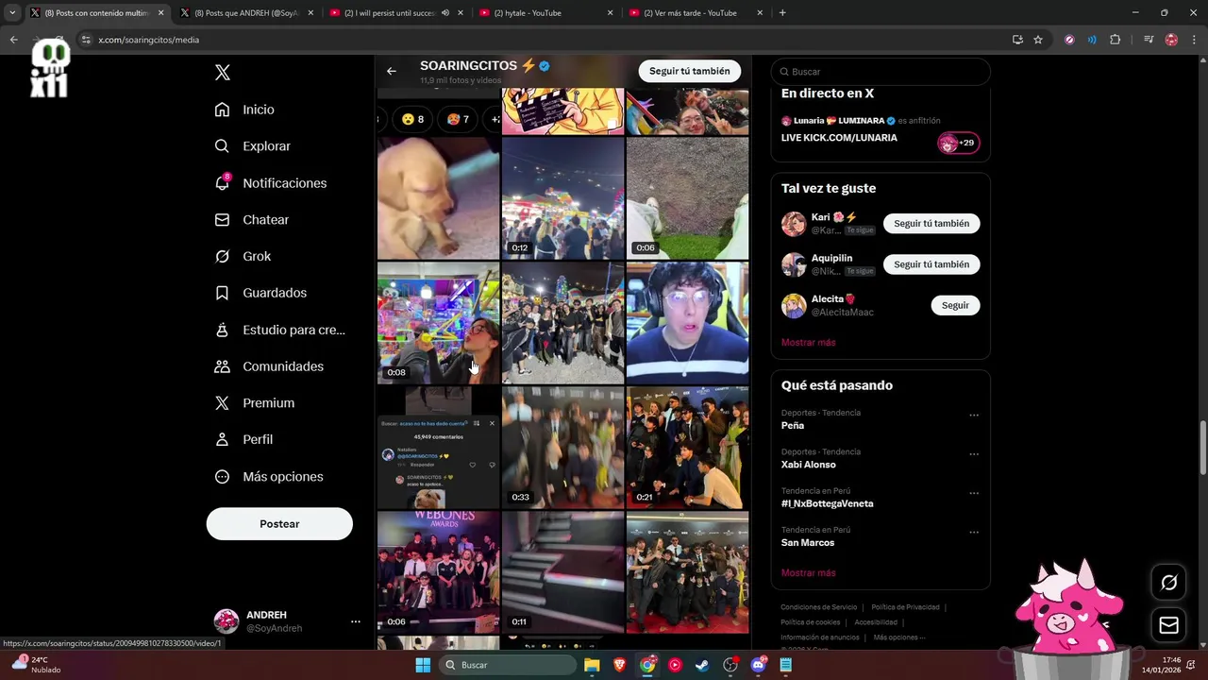Viewport: 1208px width, 680px height.
Task: Open the puppy media thumbnail
Action: point(438,197)
